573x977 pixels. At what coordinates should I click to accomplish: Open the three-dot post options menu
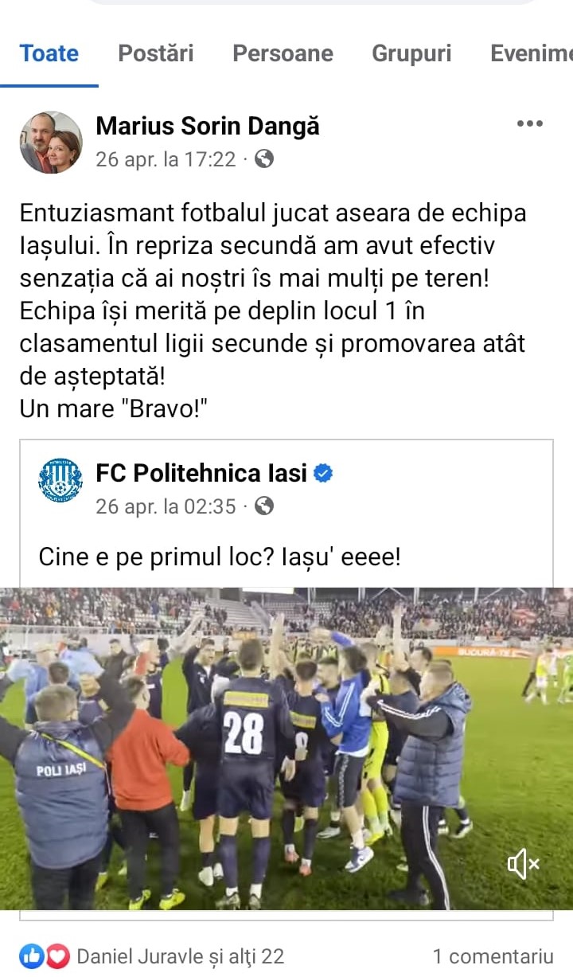pos(529,123)
